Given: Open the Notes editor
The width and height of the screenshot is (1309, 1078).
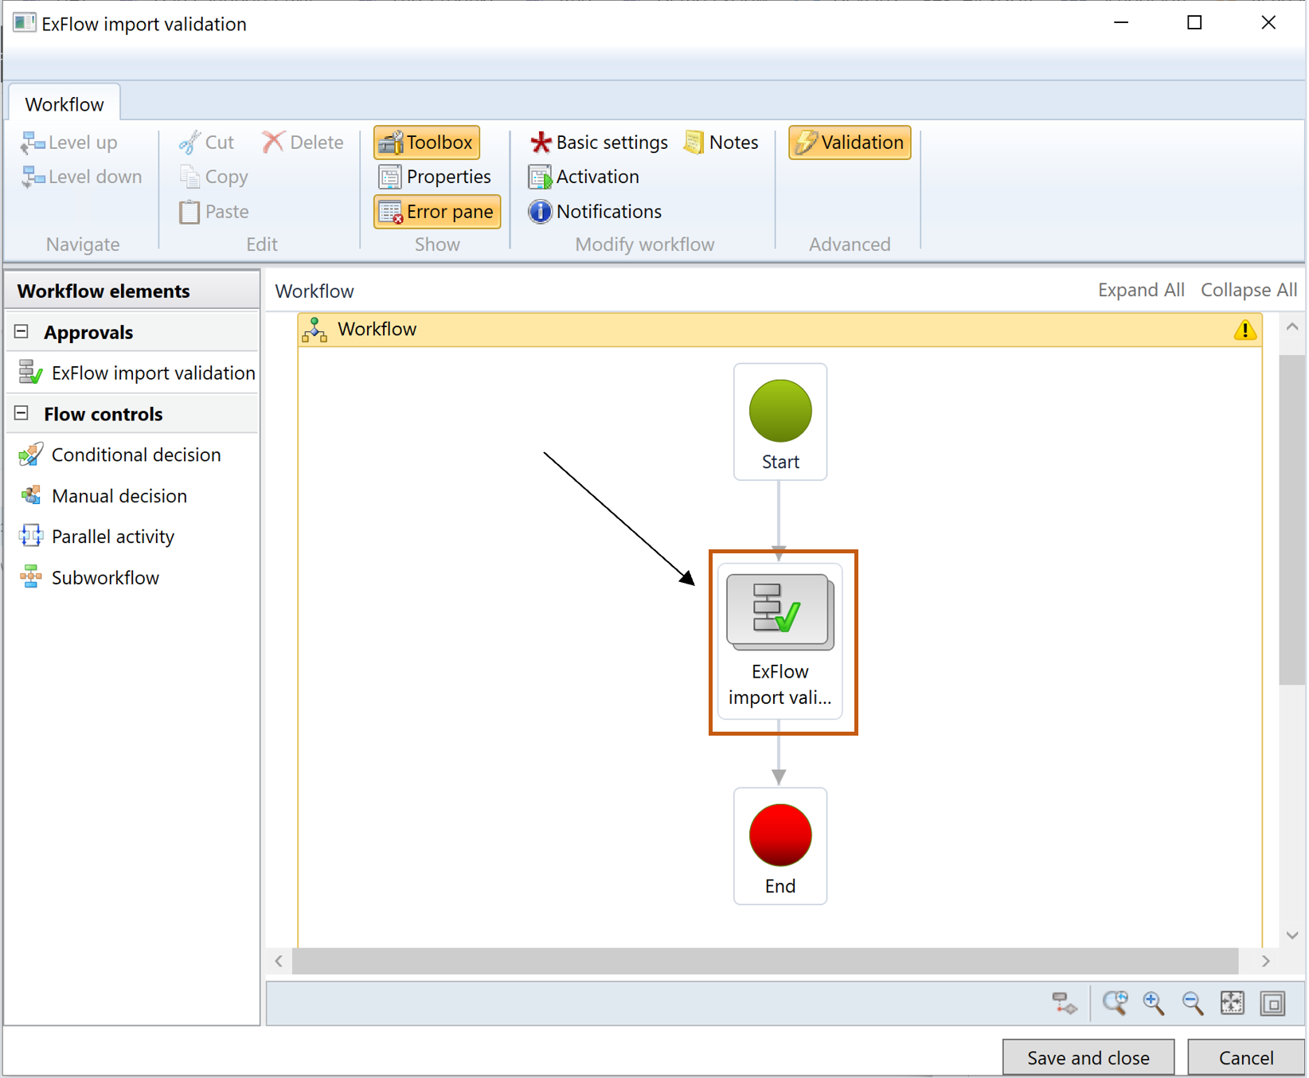Looking at the screenshot, I should point(721,143).
